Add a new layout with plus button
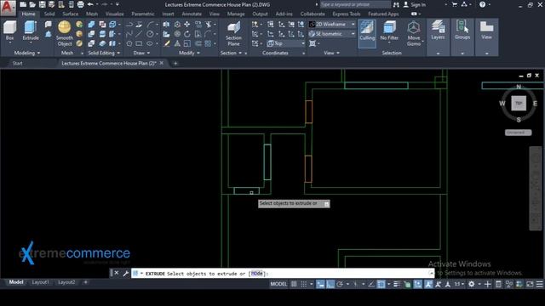 coord(85,282)
